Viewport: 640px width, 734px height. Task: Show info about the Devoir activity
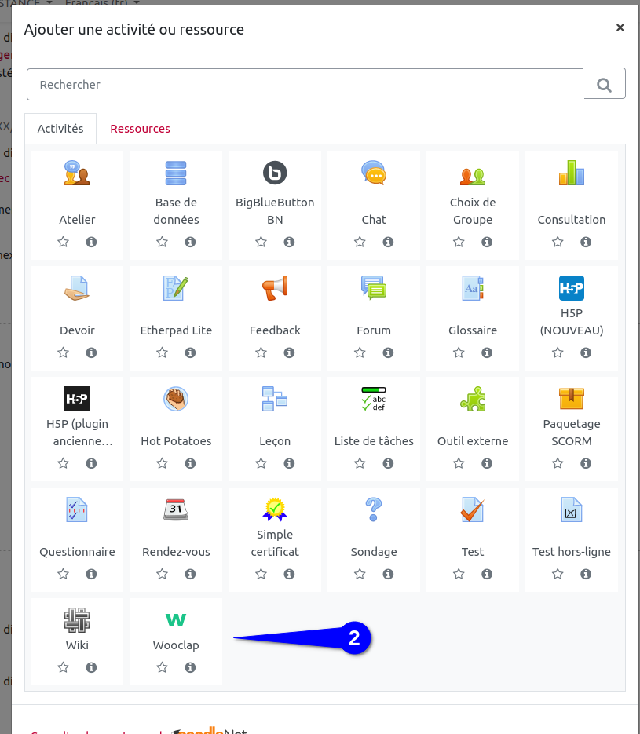click(91, 353)
